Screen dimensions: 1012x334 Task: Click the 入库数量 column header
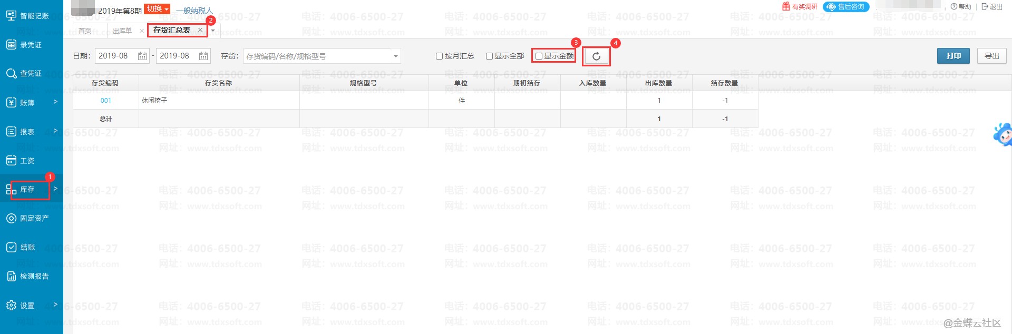pos(593,83)
